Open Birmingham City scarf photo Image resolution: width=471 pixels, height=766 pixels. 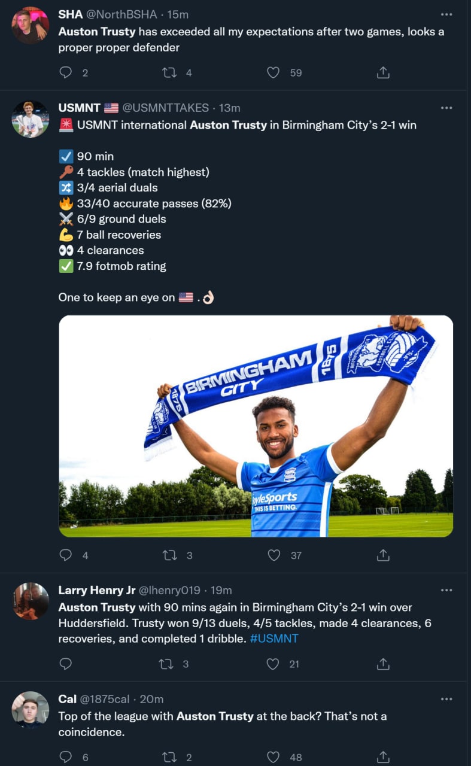pyautogui.click(x=256, y=425)
